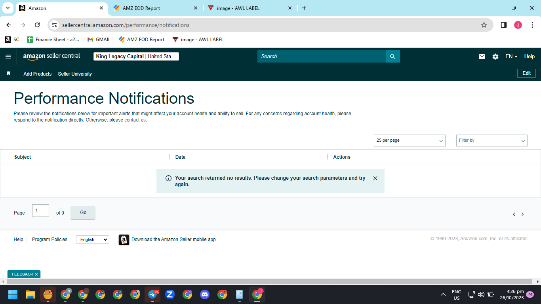Click the Edit button
Screen dimensions: 541x304
pyautogui.click(x=526, y=73)
